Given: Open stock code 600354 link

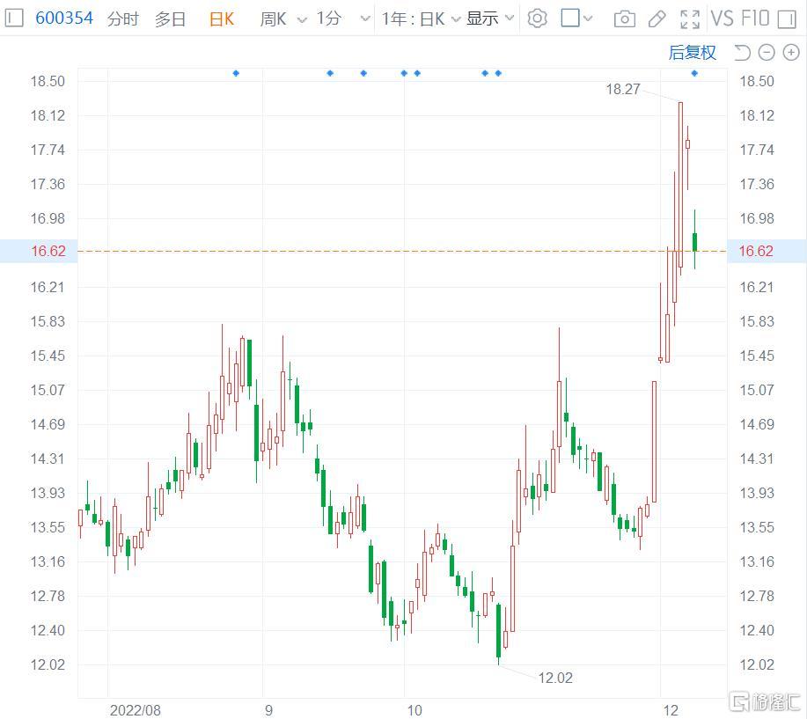Looking at the screenshot, I should click(64, 18).
